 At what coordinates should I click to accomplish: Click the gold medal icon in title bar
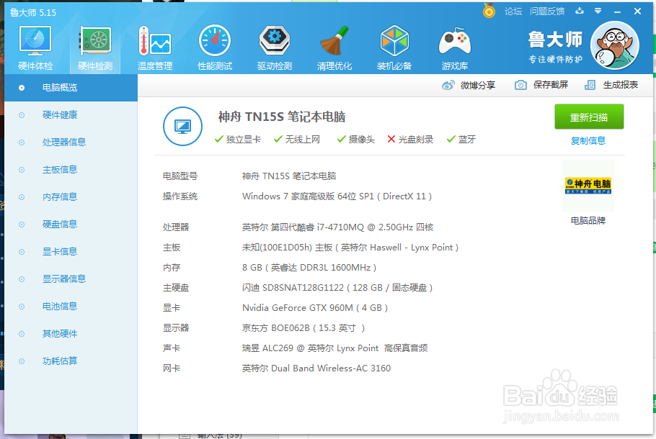[489, 11]
